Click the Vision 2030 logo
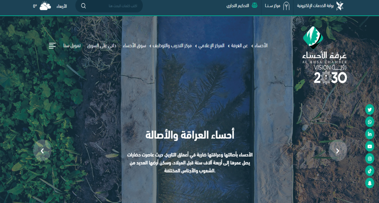 tap(330, 74)
